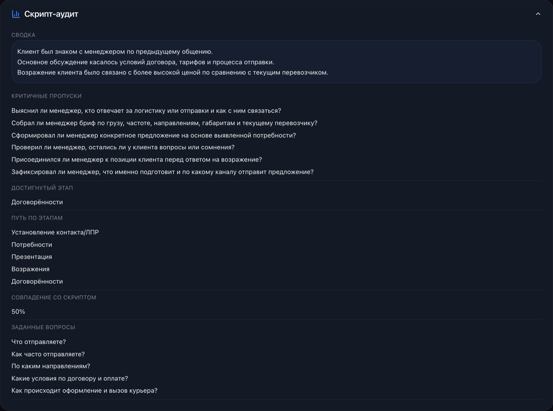Click Договорённости under Достигнутый этап

click(37, 202)
